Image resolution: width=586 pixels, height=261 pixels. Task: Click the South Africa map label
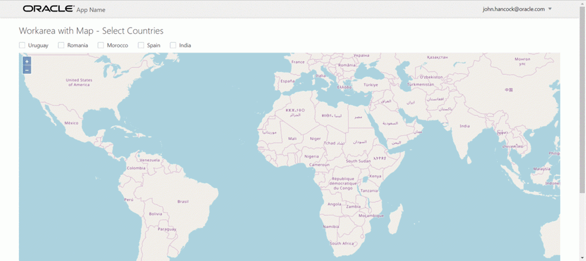[343, 243]
